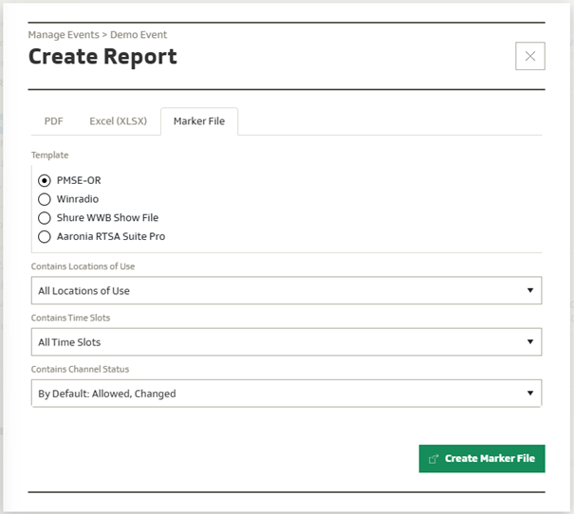Viewport: 574px width, 514px height.
Task: Open the All Locations of Use dropdown
Action: tap(286, 291)
